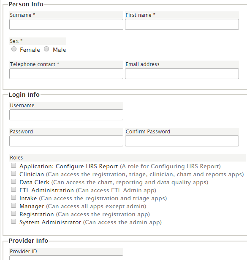247x260 pixels.
Task: Tick the Registration role checkbox
Action: tap(14, 213)
